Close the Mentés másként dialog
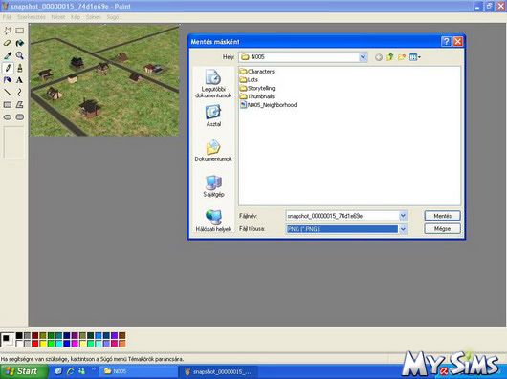The width and height of the screenshot is (507, 379). coord(458,41)
